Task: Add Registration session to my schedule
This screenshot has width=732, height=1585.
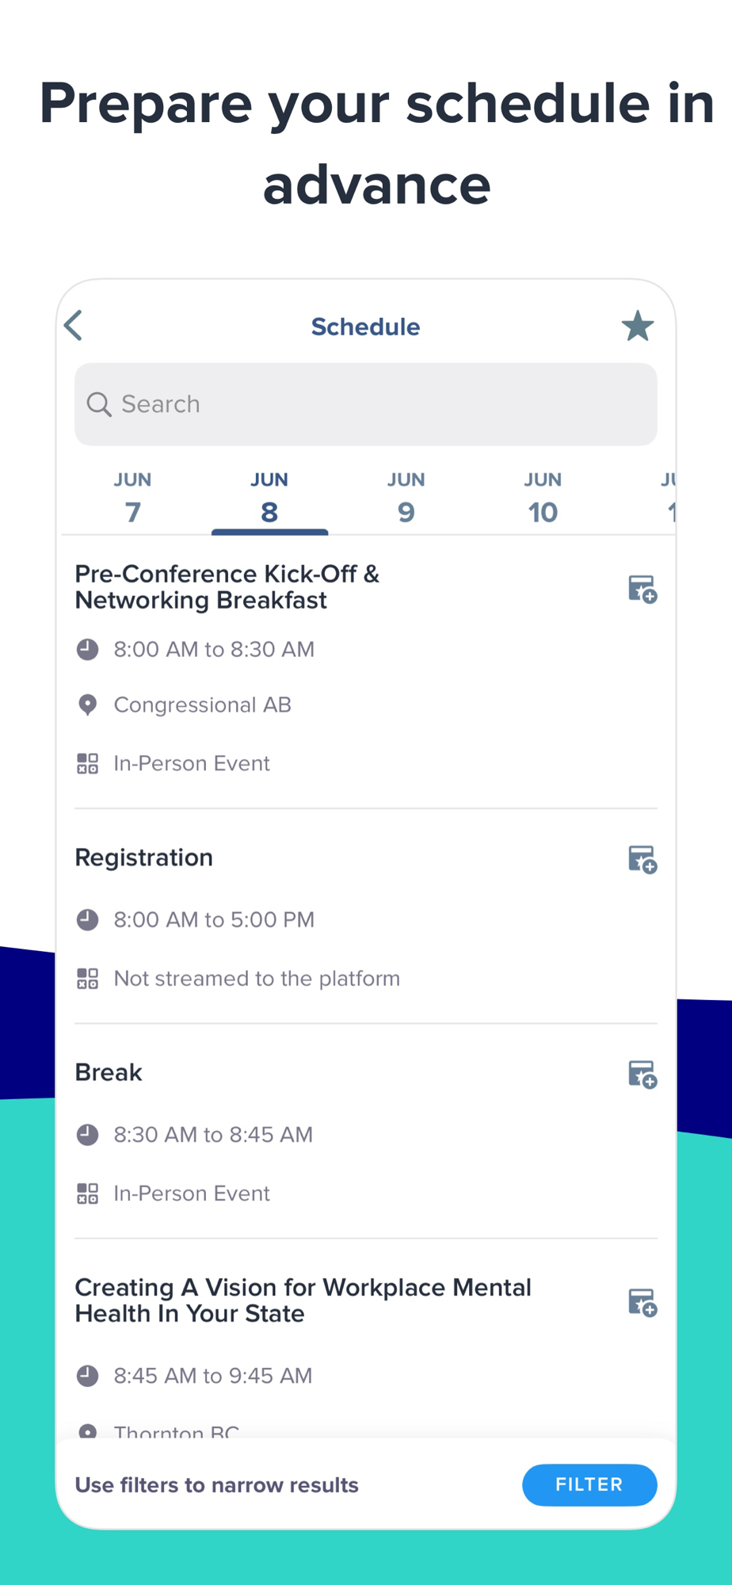Action: point(642,859)
